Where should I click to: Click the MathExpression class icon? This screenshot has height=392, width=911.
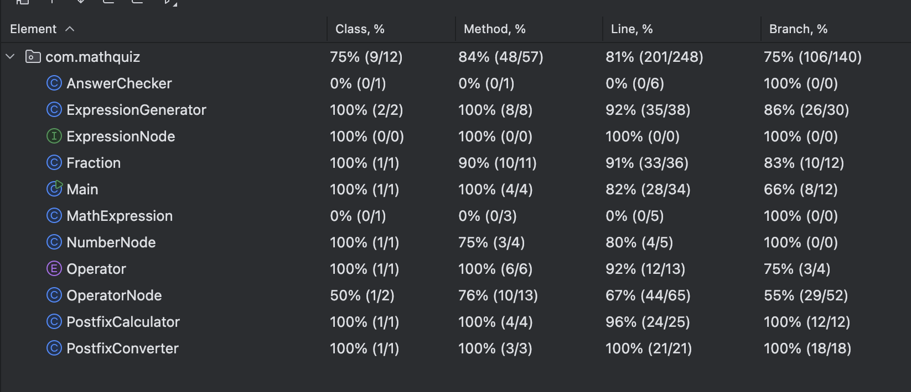[x=54, y=216]
